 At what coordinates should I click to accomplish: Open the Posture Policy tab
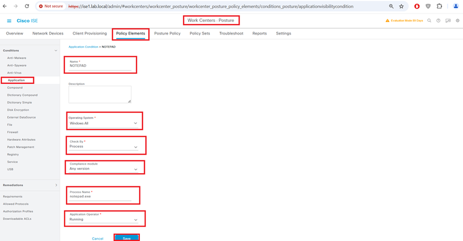[168, 34]
